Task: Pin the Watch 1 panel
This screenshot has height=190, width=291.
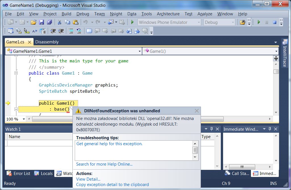Action: tap(211, 129)
